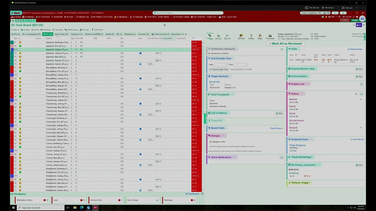Check Problem List as reviewed
376x211 pixels.
[362, 84]
